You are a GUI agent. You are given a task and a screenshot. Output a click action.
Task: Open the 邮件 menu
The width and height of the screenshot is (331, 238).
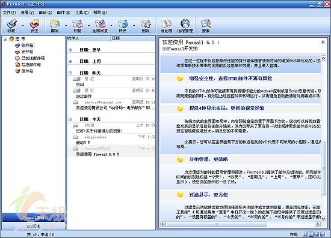[64, 13]
